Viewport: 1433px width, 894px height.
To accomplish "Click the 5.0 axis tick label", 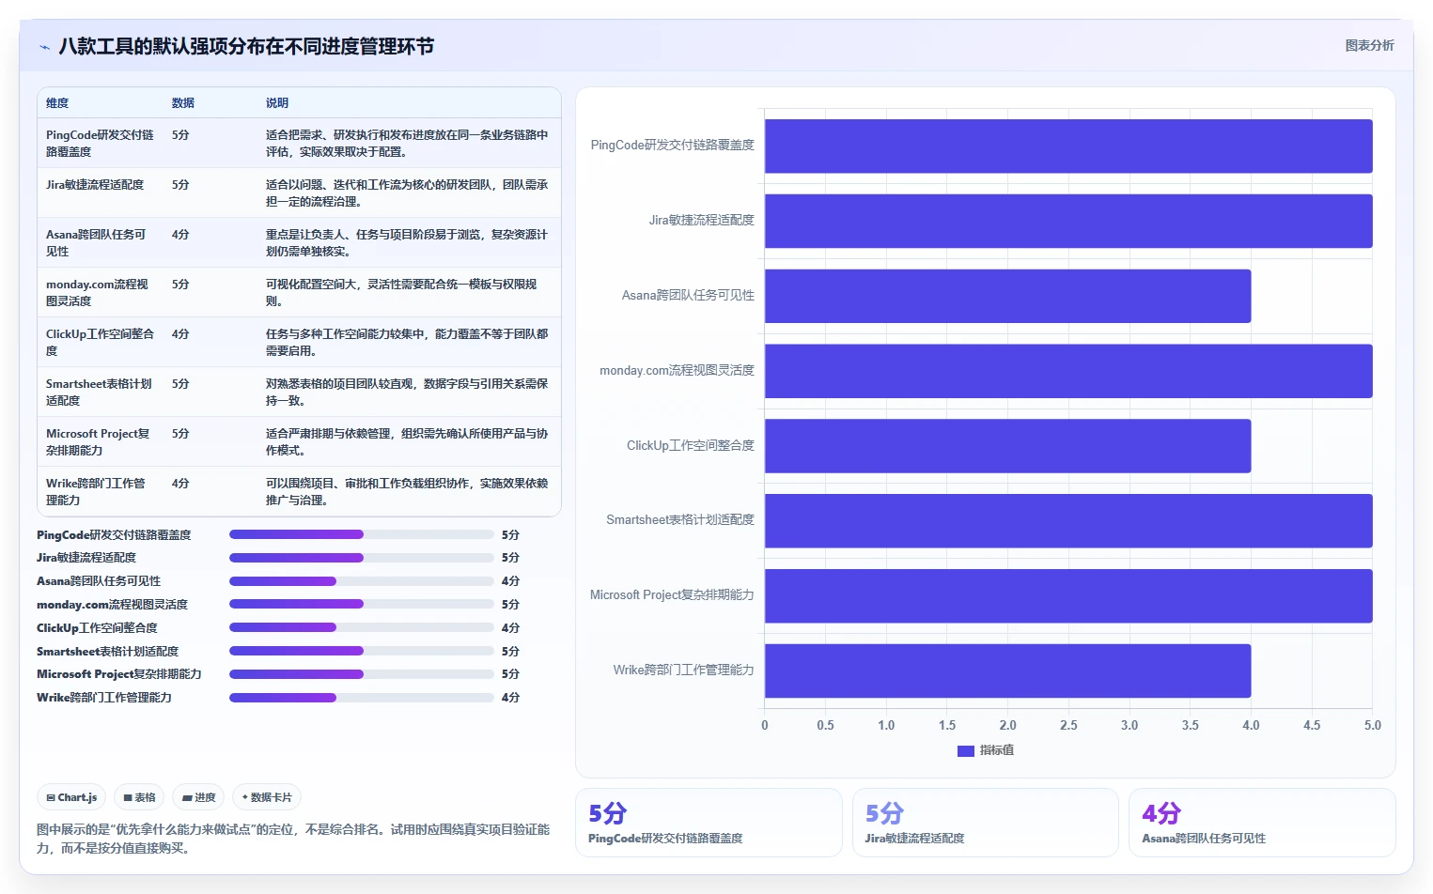I will coord(1373,725).
